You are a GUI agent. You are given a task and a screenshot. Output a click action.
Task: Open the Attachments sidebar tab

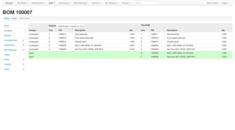[9, 45]
